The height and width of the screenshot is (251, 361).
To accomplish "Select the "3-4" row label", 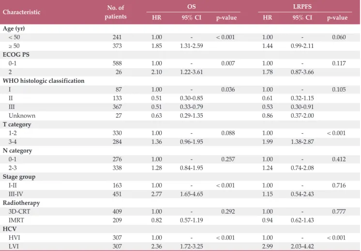I will click(13, 142).
